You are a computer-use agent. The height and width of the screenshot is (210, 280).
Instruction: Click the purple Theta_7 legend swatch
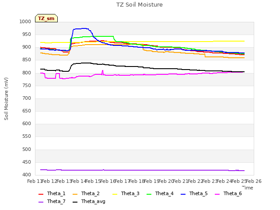point(41,202)
